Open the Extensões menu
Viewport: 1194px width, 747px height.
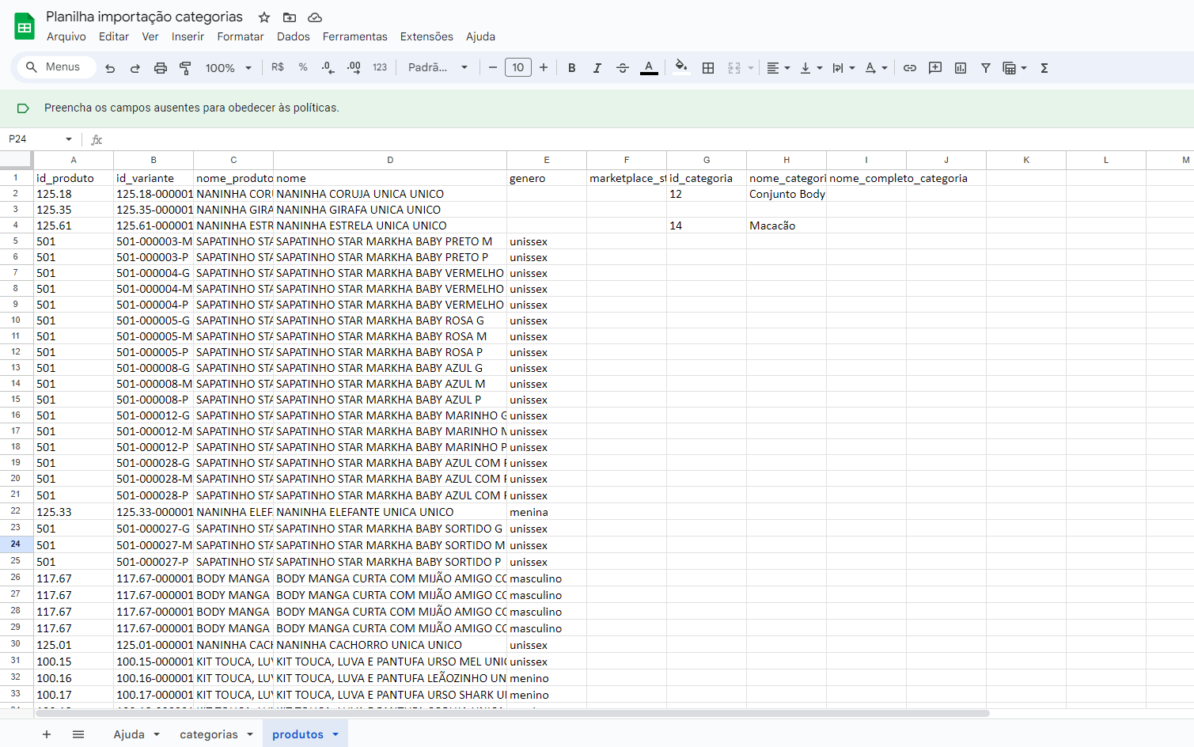pos(426,36)
